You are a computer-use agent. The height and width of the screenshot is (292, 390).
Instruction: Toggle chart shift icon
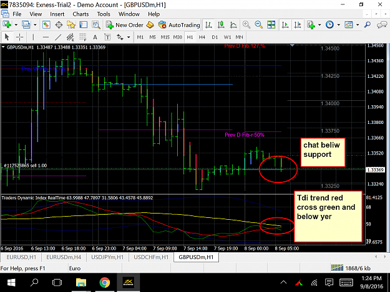click(298, 24)
